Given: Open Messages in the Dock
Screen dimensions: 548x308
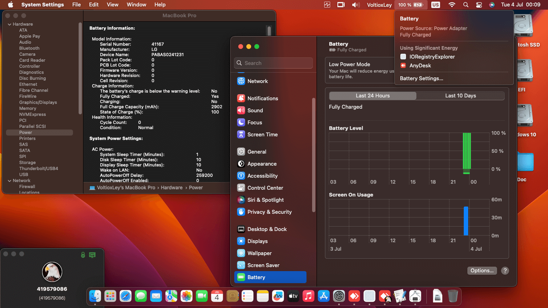Looking at the screenshot, I should [x=141, y=296].
